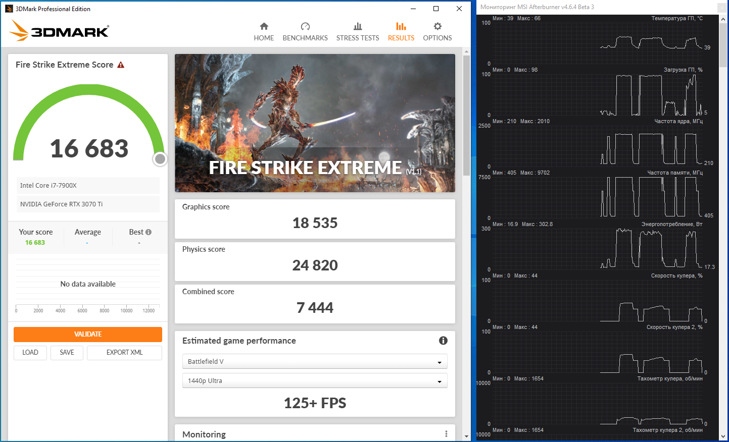Viewport: 729px width, 442px height.
Task: Click the Stress Tests bar chart icon
Action: 358,27
